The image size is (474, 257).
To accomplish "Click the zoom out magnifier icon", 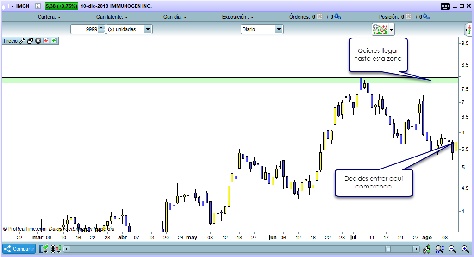I will click(x=452, y=249).
